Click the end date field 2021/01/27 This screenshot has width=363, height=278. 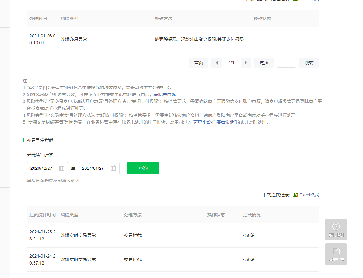99,168
